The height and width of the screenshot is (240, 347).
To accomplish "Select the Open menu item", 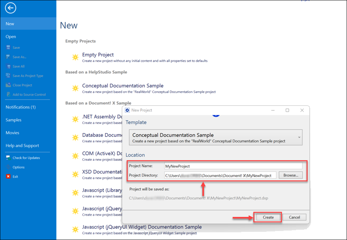I will tap(11, 37).
